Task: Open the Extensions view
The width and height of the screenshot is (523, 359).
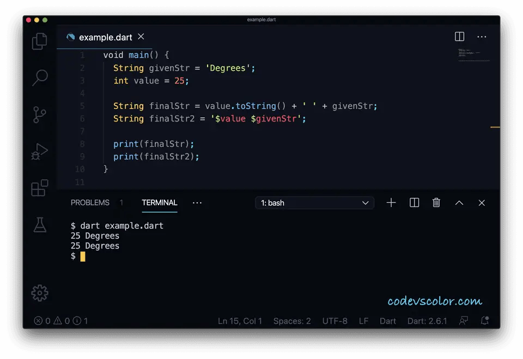Action: pos(39,187)
